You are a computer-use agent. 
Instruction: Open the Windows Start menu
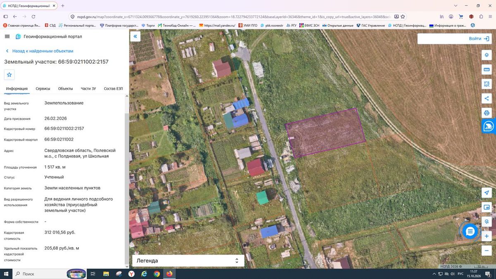pyautogui.click(x=6, y=274)
